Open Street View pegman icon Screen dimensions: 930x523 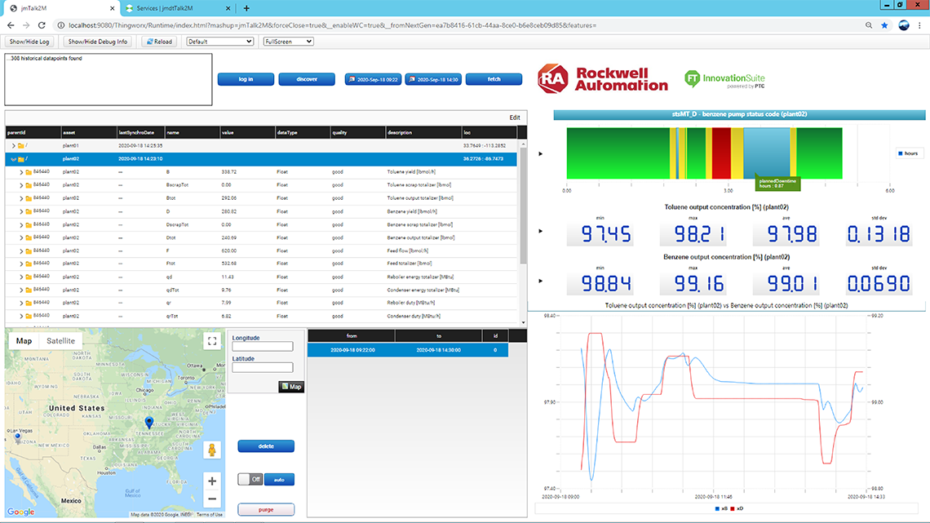pyautogui.click(x=212, y=450)
